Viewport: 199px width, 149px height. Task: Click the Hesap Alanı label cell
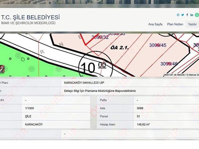tap(115, 124)
